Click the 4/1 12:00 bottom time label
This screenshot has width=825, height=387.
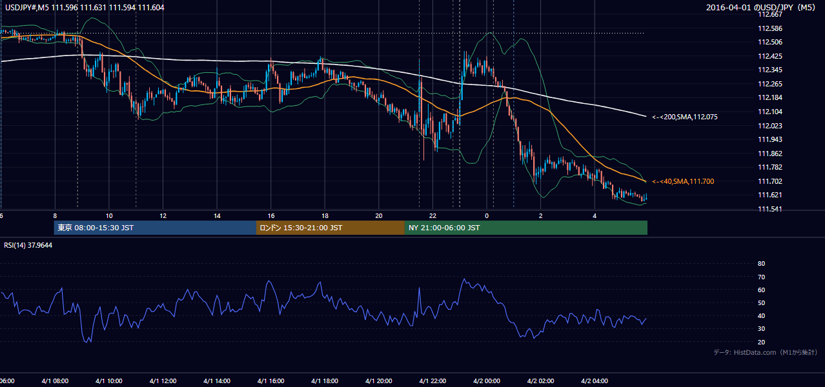[x=163, y=381]
